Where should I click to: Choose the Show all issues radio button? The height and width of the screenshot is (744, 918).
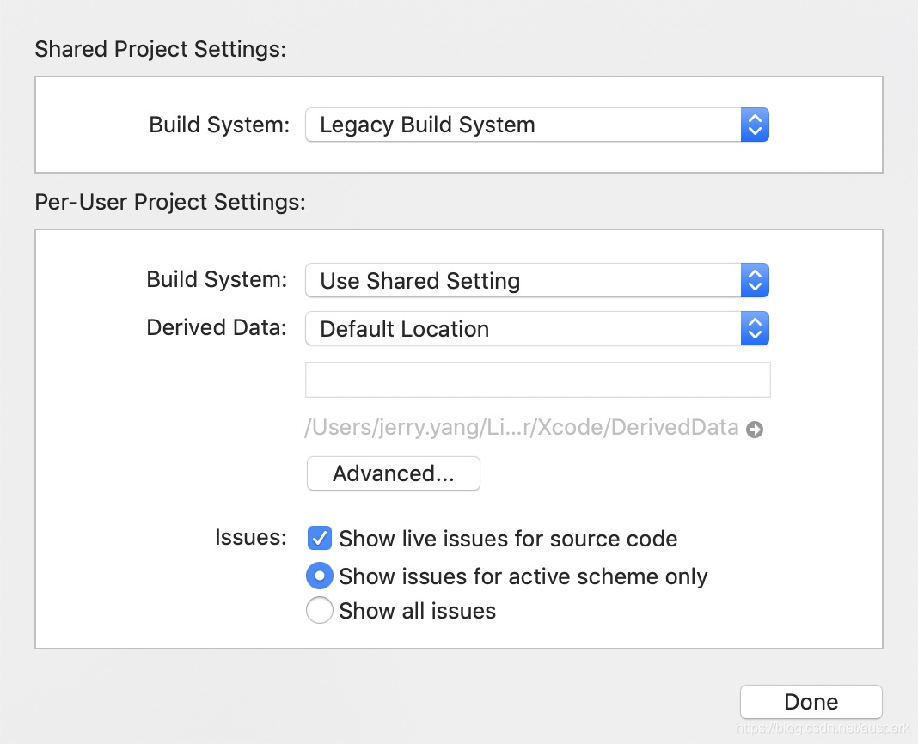coord(319,611)
